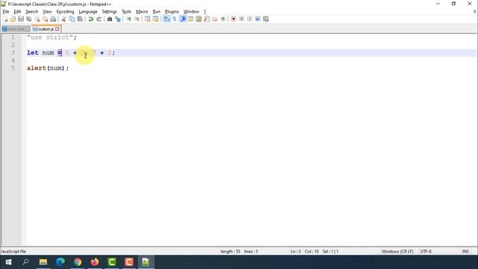Screen dimensions: 478x269
Task: Open the View menu
Action: [47, 12]
